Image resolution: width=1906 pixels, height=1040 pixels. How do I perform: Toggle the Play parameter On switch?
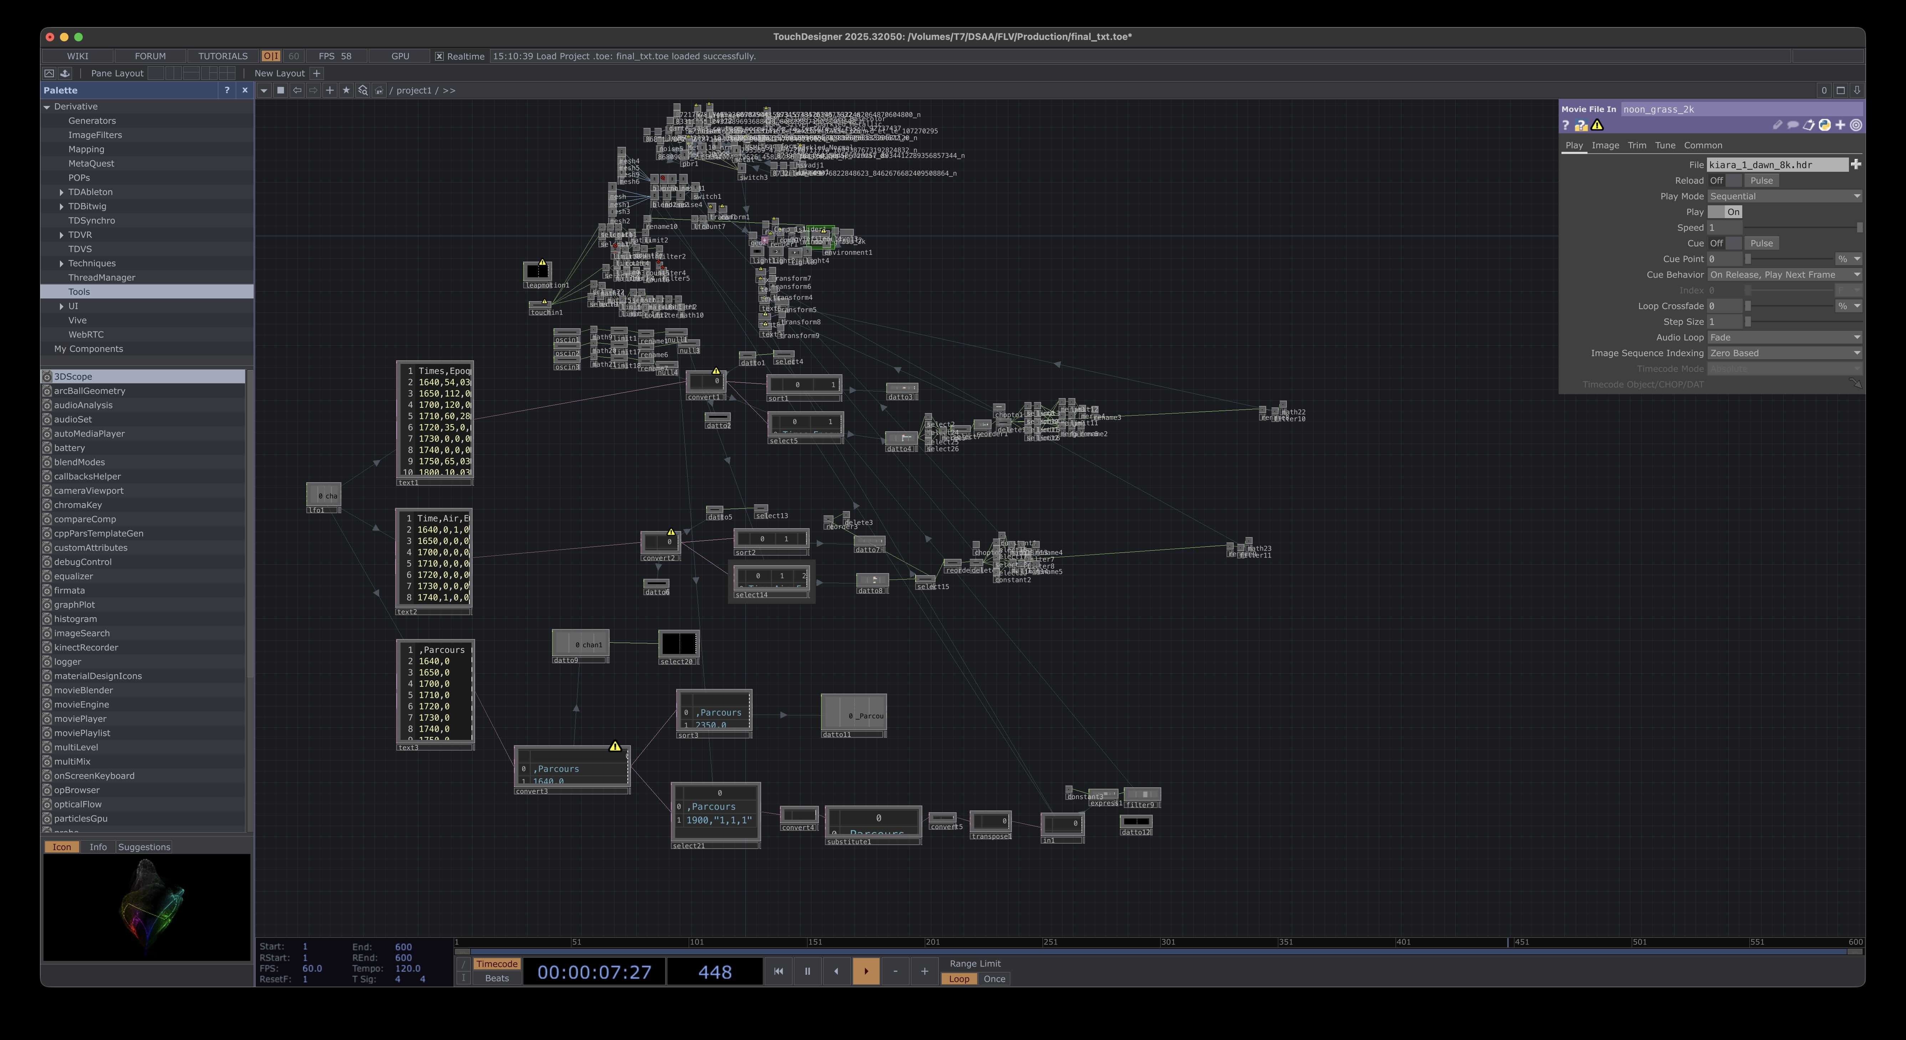(x=1725, y=212)
